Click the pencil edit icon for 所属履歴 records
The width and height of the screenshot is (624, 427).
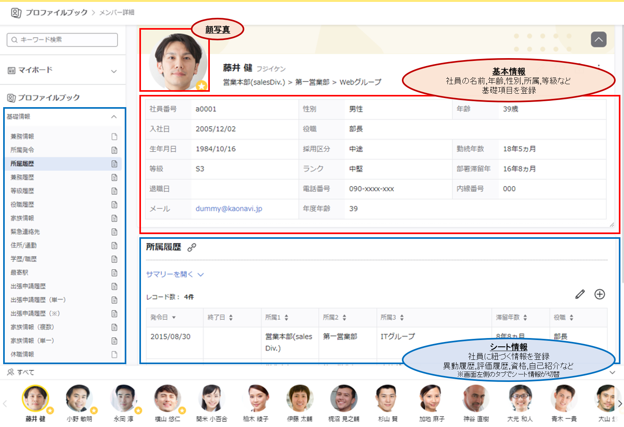580,294
